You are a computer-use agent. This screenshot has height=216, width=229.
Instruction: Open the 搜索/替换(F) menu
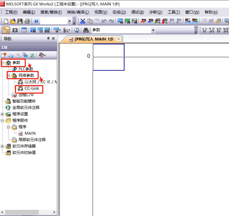51,12
